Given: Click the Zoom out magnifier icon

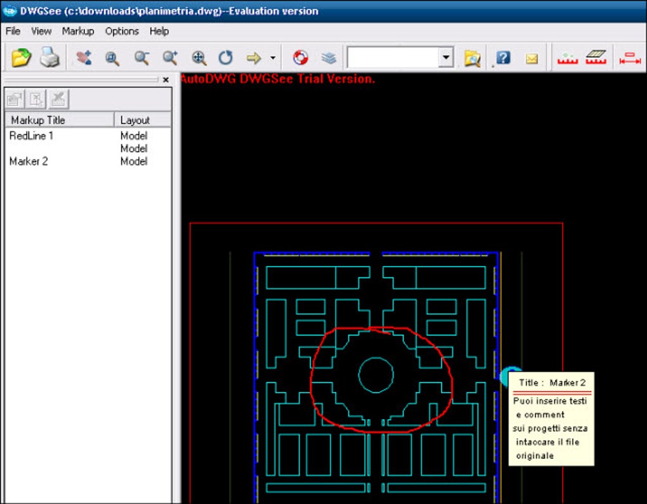Looking at the screenshot, I should click(141, 58).
